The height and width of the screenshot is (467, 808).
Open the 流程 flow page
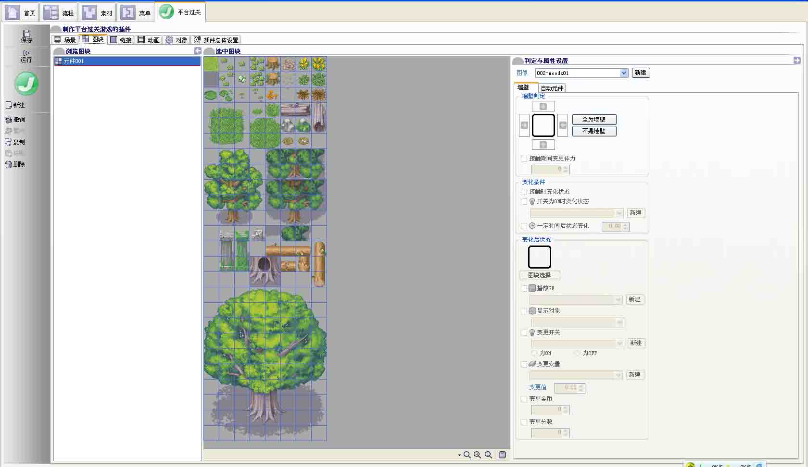59,12
